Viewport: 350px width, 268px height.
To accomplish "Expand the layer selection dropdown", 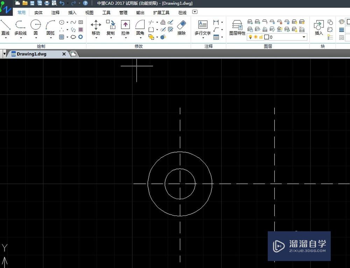I will pos(304,37).
